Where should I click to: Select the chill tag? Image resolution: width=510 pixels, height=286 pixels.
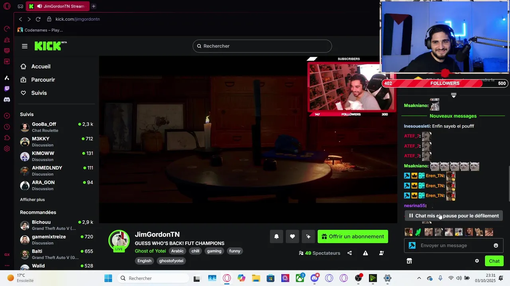[195, 251]
